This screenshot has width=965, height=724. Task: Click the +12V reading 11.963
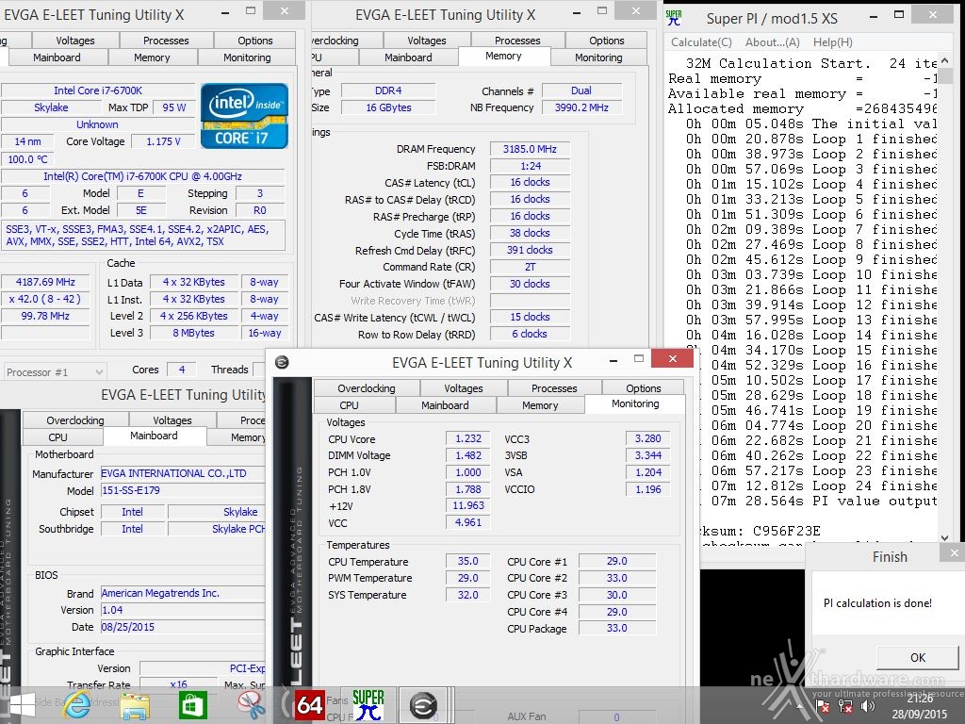click(467, 505)
